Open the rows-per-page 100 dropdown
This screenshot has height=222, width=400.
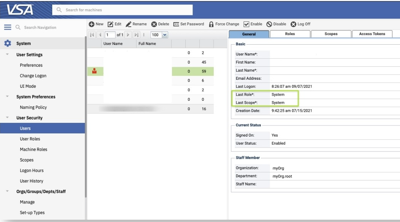tap(165, 35)
